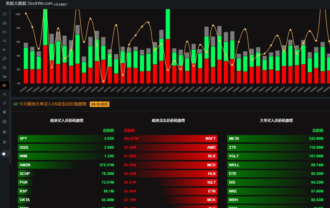Click the IQLT ticker in the sell list
Screen dimensions: 330x208
[x=211, y=182]
